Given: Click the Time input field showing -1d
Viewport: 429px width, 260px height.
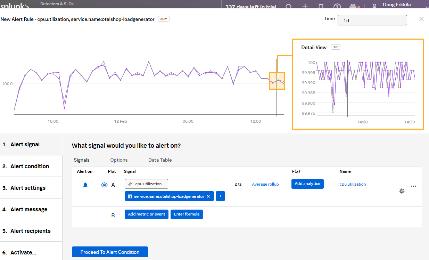Looking at the screenshot, I should click(x=372, y=20).
